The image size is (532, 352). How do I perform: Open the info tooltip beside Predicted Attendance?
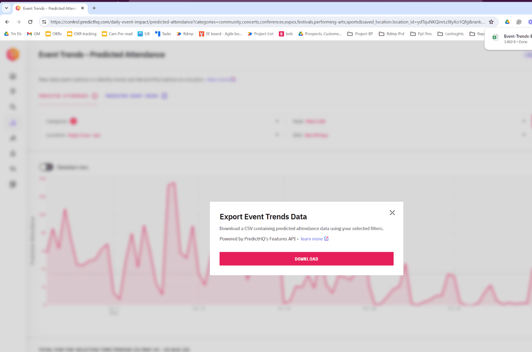pyautogui.click(x=94, y=95)
